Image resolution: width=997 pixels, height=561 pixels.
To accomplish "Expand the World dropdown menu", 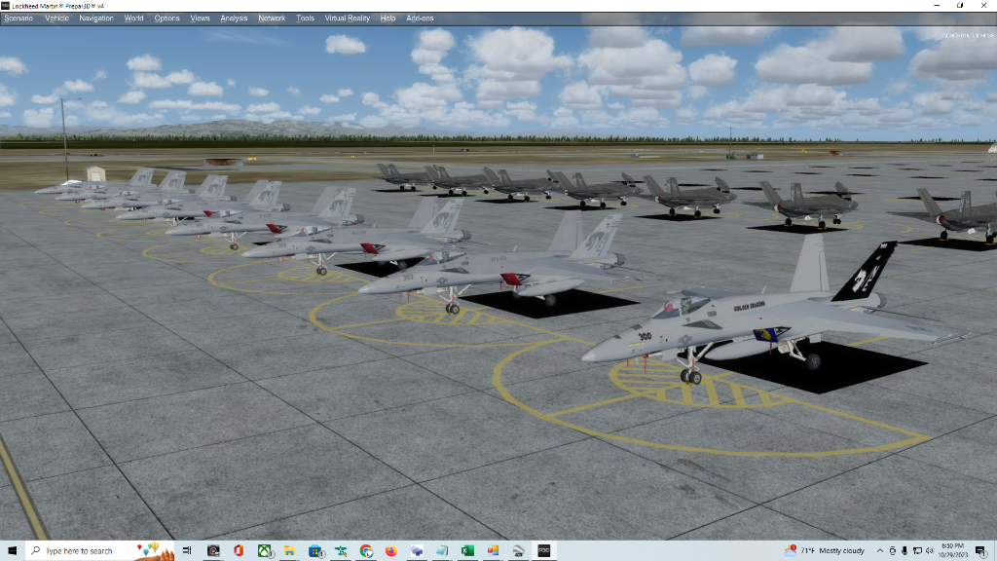I will tap(134, 19).
